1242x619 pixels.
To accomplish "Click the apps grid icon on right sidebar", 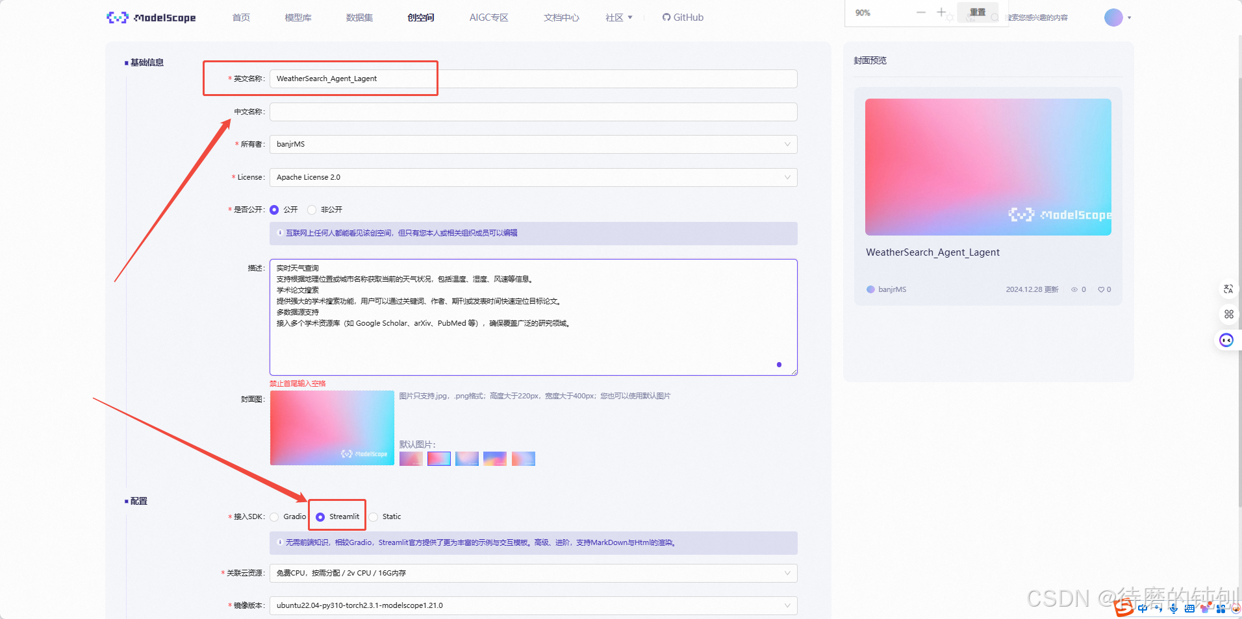I will 1228,315.
